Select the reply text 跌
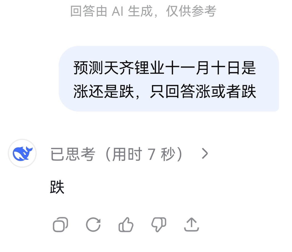This screenshot has height=252, width=292. point(57,187)
